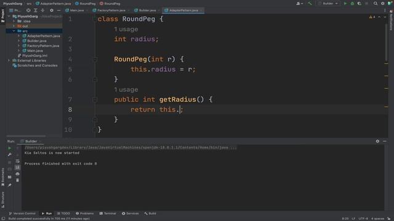Run with coverage icon in top toolbar
Image resolution: width=394 pixels, height=221 pixels.
click(x=360, y=4)
